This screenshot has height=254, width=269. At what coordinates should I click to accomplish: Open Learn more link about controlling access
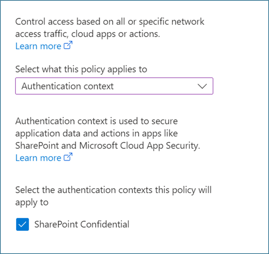tap(38, 46)
